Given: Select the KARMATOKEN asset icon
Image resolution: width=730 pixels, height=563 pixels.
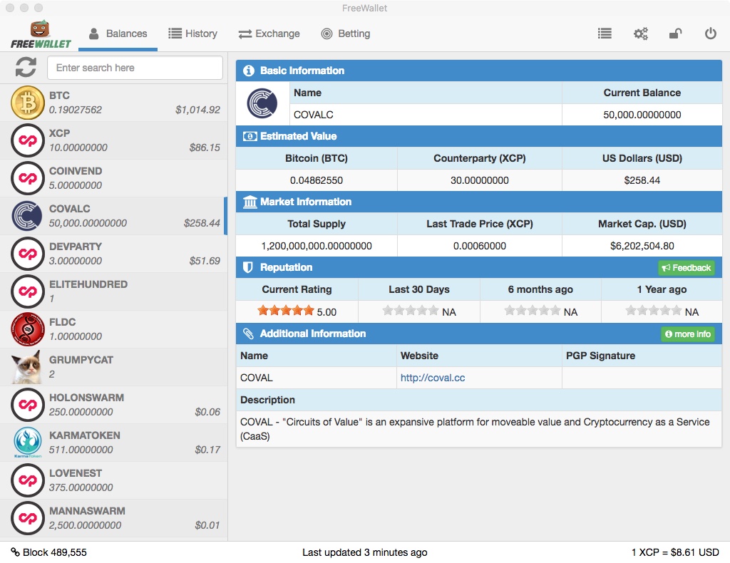Looking at the screenshot, I should pyautogui.click(x=28, y=443).
